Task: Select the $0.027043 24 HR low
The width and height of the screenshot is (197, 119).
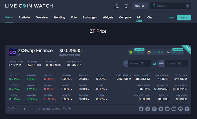Action: coord(161,89)
